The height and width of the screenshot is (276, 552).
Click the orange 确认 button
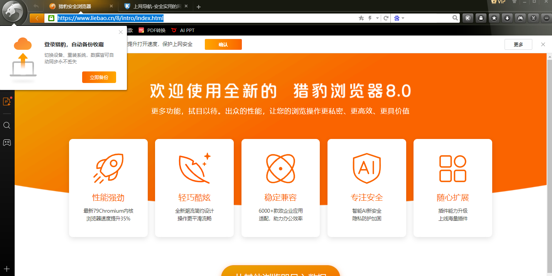pyautogui.click(x=223, y=44)
